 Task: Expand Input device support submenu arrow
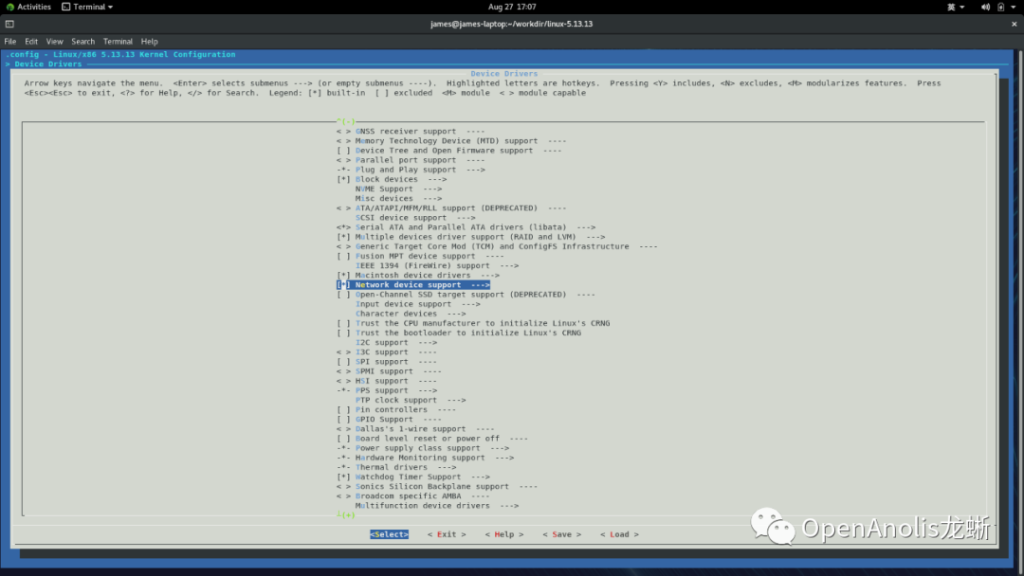click(471, 305)
